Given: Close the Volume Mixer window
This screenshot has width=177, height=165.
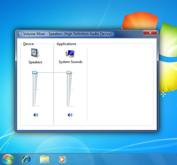Looking at the screenshot, I should (x=150, y=32).
